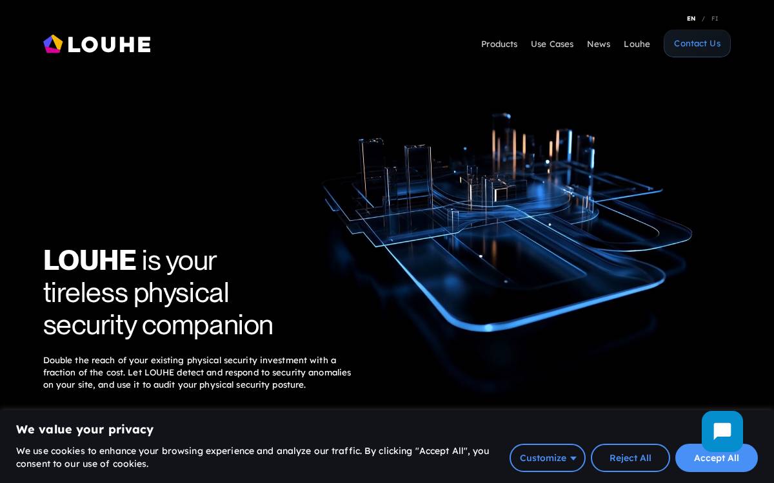Viewport: 774px width, 483px height.
Task: Click the Contact Us button
Action: click(697, 43)
